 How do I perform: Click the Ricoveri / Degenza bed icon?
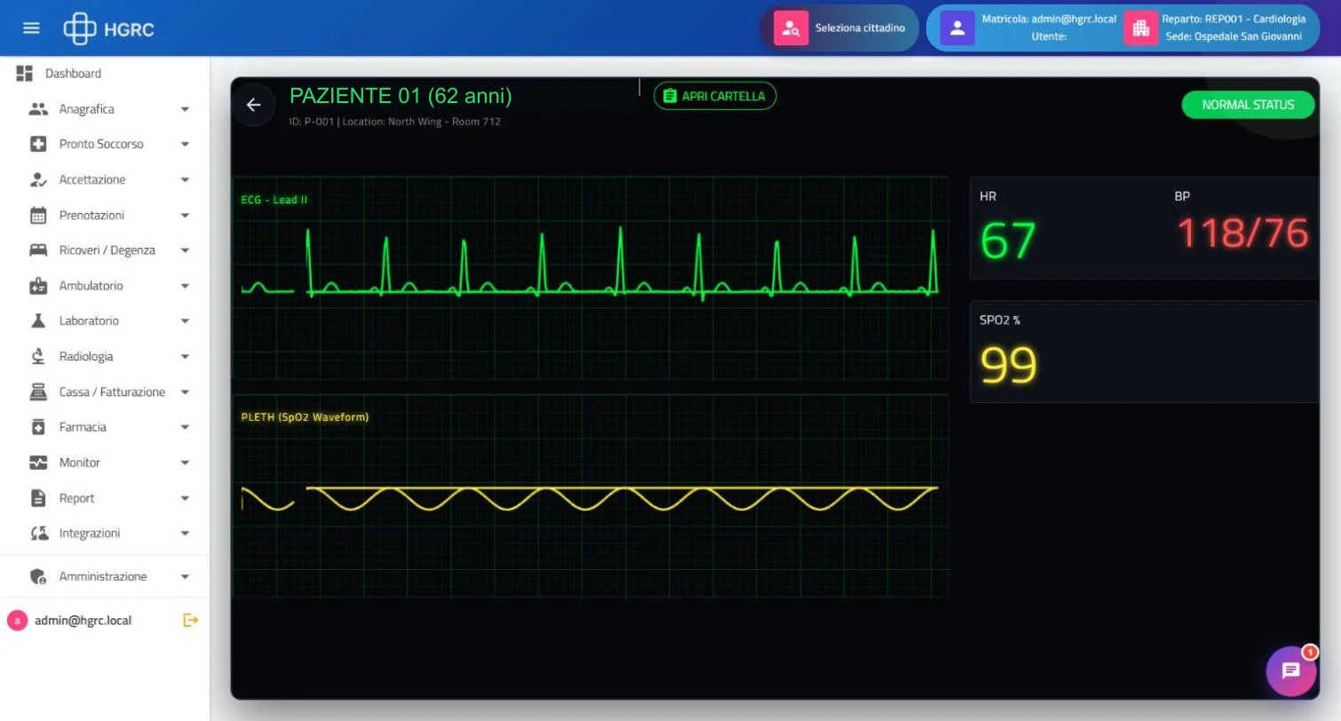point(38,250)
